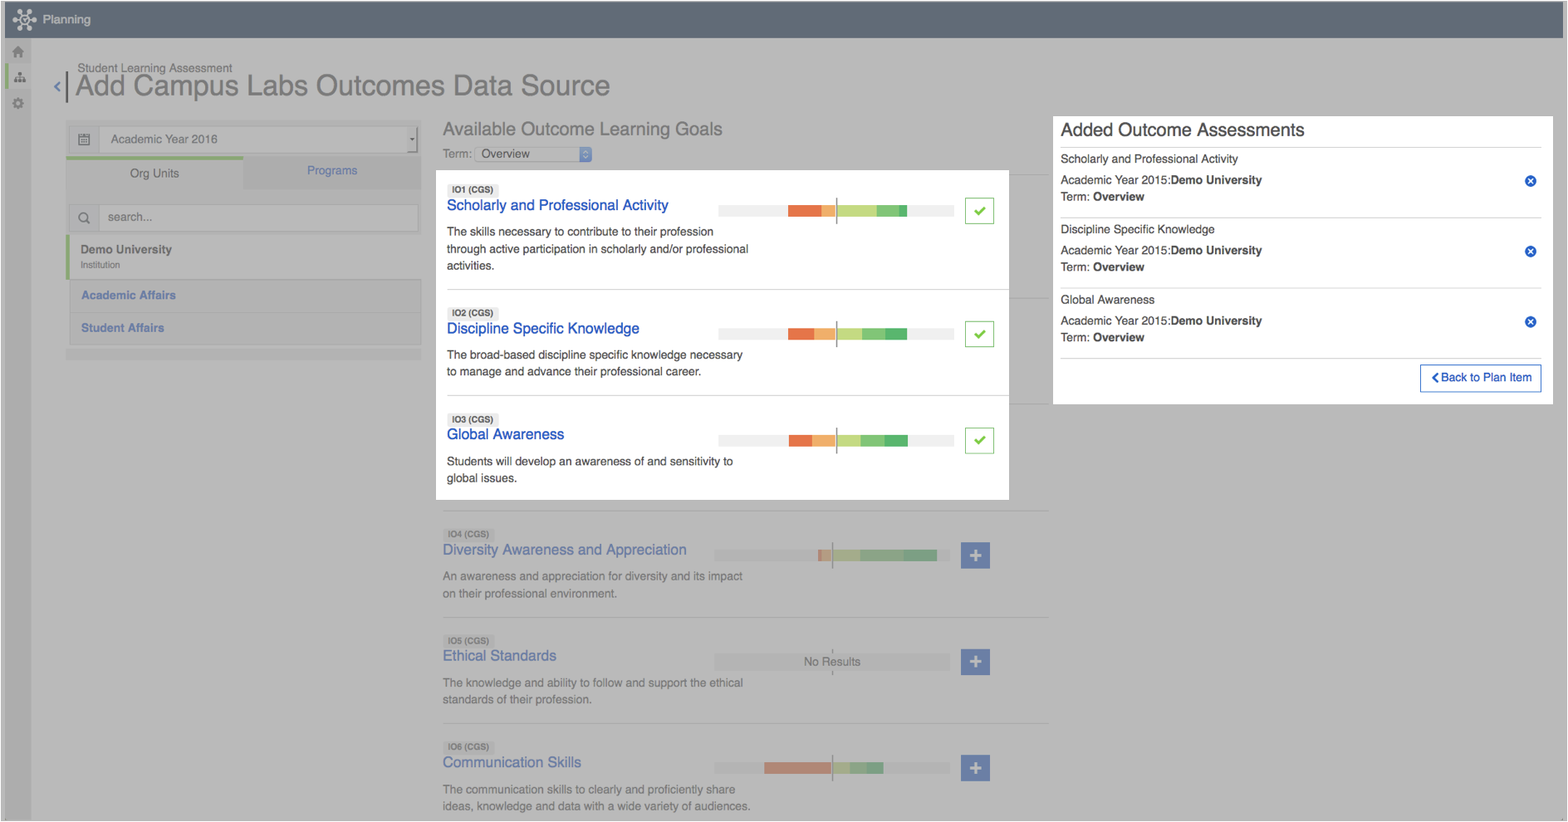
Task: Click Added Outcome Assessments heading
Action: tap(1182, 130)
